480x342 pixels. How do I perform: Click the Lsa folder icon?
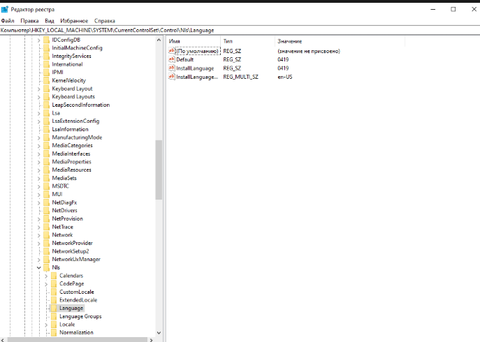(47, 113)
